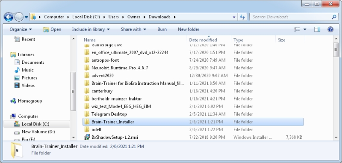
Task: Select New Volume (D:) drive
Action: coord(35,132)
